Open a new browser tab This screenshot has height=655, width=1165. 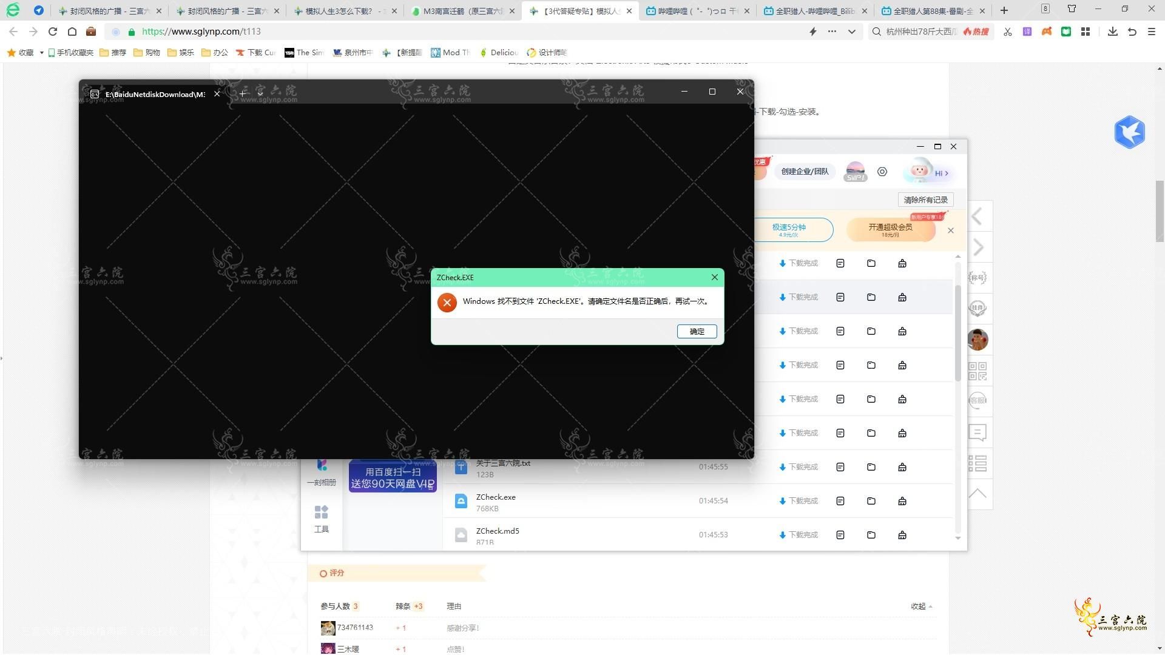(1004, 10)
